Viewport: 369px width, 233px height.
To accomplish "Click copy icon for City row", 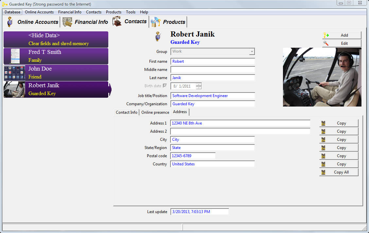I will (x=323, y=140).
